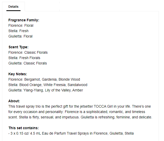Click the word Amber in Giulietta notes

[x=78, y=90]
